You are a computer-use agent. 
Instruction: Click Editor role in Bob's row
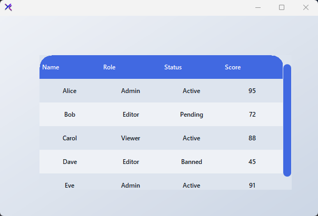pos(131,115)
